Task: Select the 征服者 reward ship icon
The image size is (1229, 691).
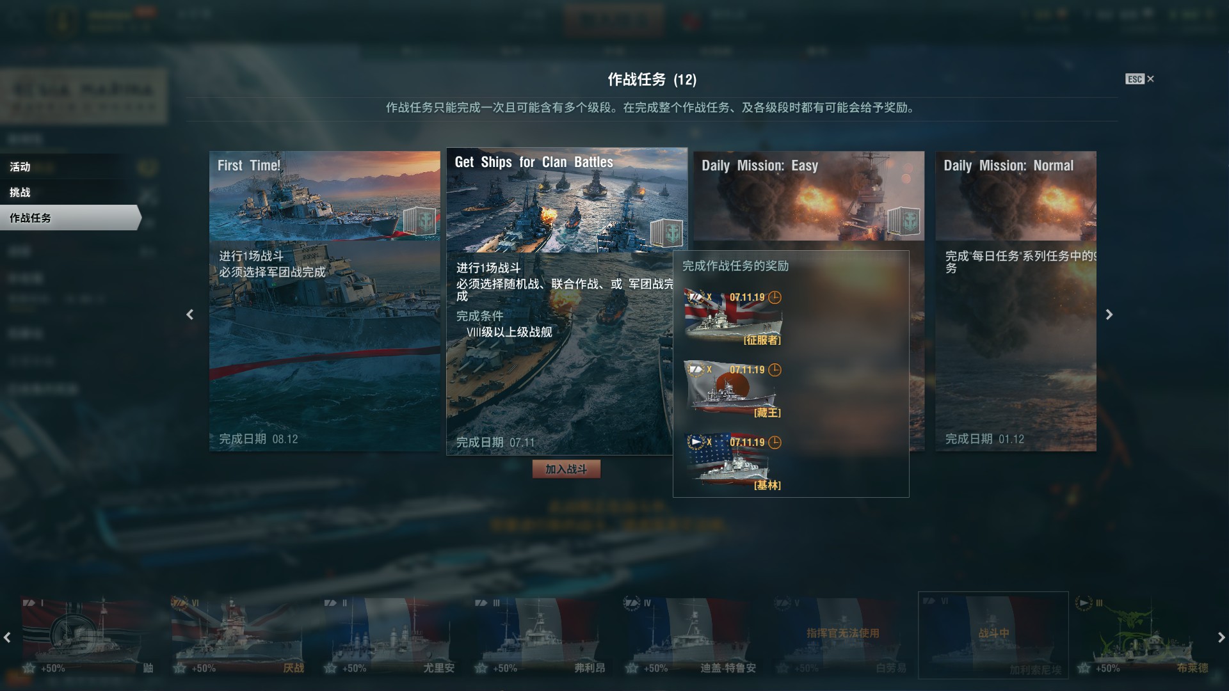Action: click(x=734, y=318)
